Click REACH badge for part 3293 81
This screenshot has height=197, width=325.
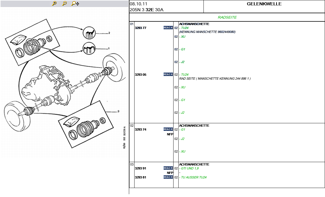[x=168, y=177]
